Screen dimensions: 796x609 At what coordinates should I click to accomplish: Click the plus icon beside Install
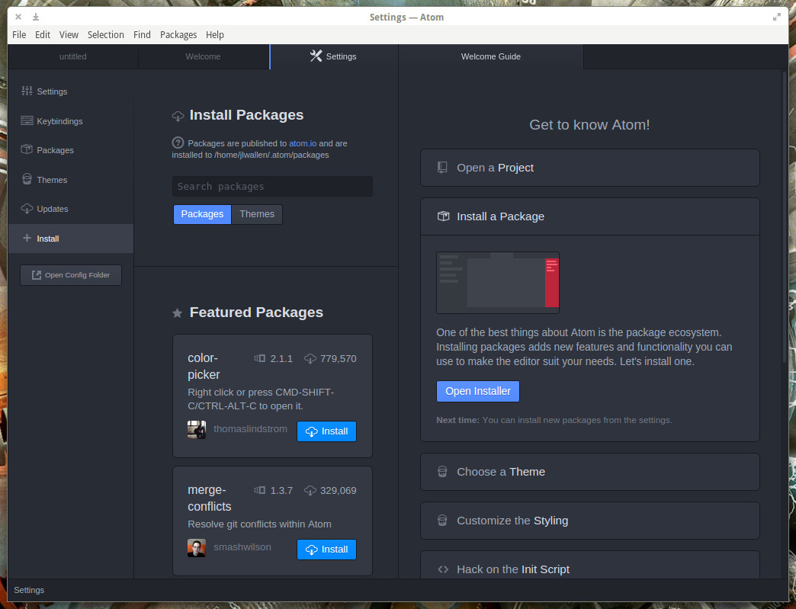pyautogui.click(x=27, y=238)
